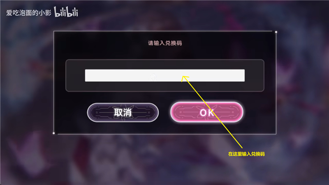This screenshot has width=329, height=185.
Task: Click the blurred background below the dialog
Action: (164, 160)
